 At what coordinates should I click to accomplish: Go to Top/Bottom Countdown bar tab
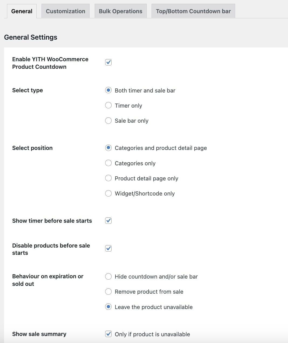pos(193,11)
